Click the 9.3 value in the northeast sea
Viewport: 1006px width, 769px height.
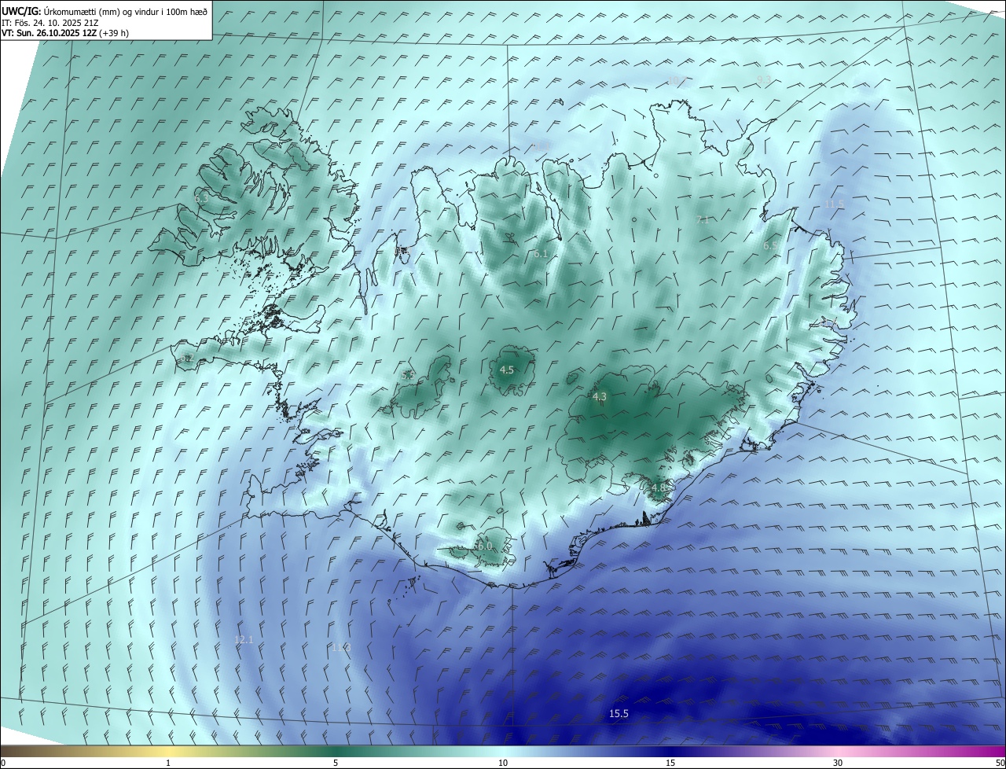pos(764,80)
